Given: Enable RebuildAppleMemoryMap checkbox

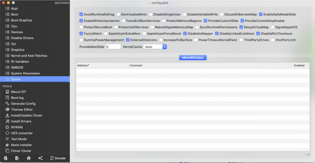Looking at the screenshot, I should (x=152, y=27).
